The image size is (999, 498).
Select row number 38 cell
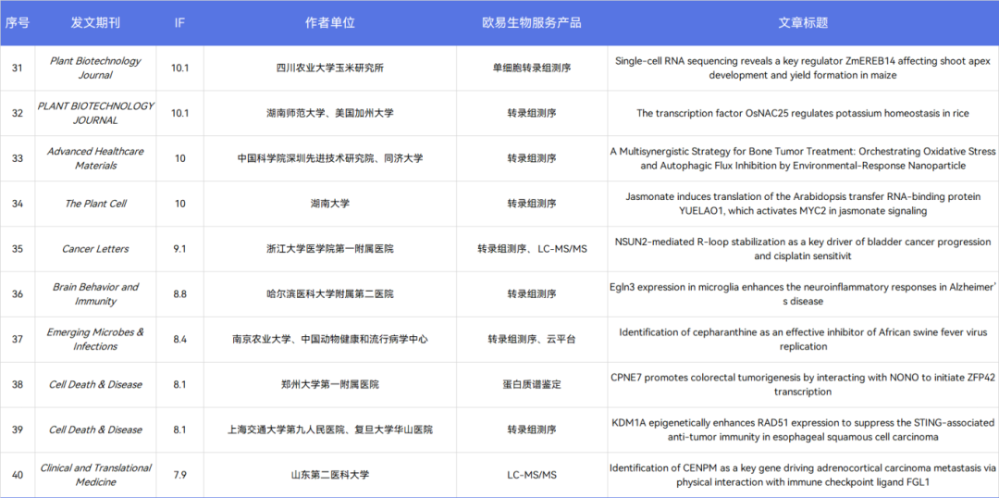[18, 384]
